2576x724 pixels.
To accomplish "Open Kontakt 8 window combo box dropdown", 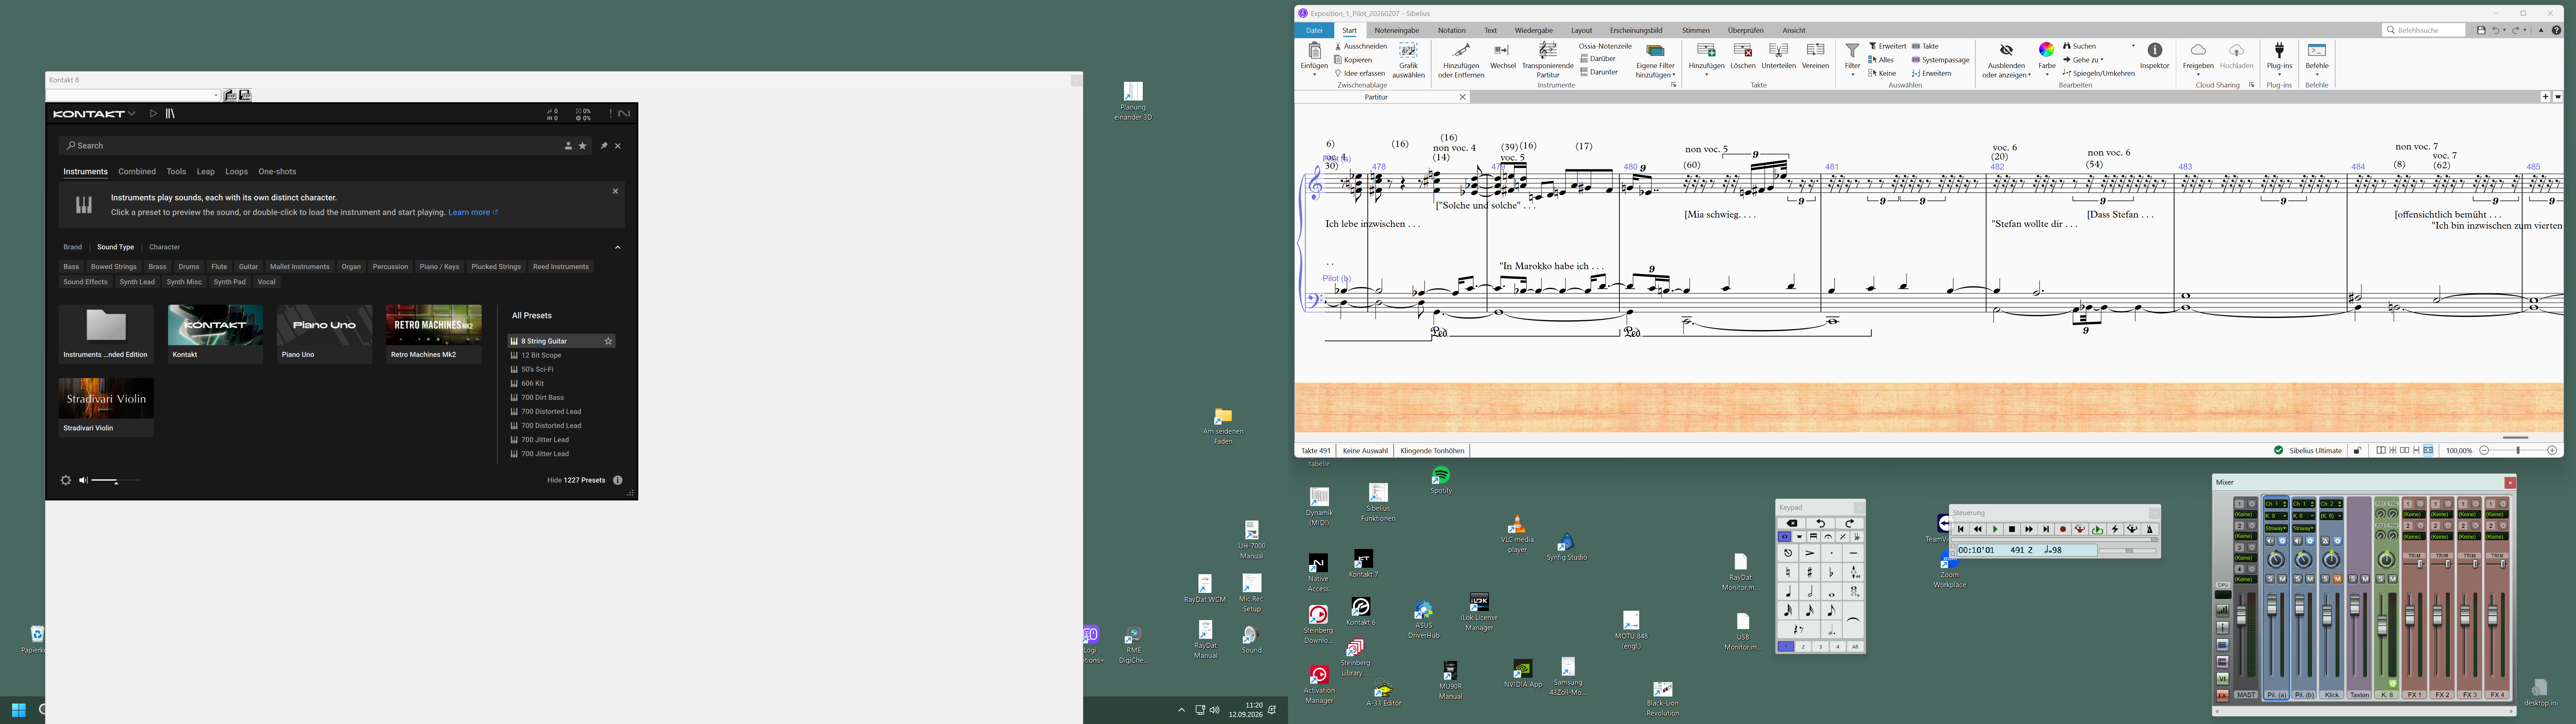I will click(x=216, y=95).
